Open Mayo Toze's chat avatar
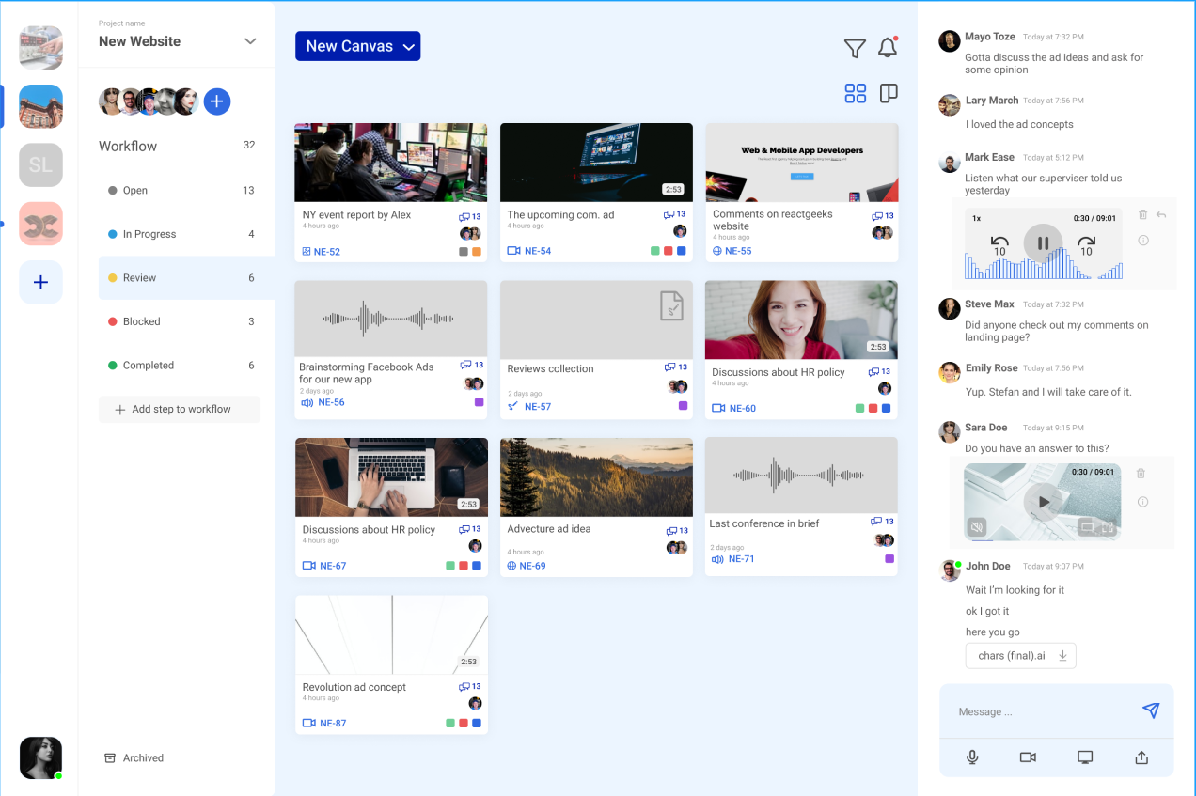This screenshot has height=796, width=1196. tap(950, 41)
